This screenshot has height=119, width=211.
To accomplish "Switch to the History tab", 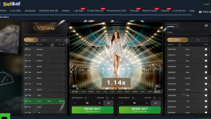I will [44, 40].
